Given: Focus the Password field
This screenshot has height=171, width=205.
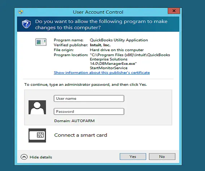Looking at the screenshot, I should pos(89,112).
